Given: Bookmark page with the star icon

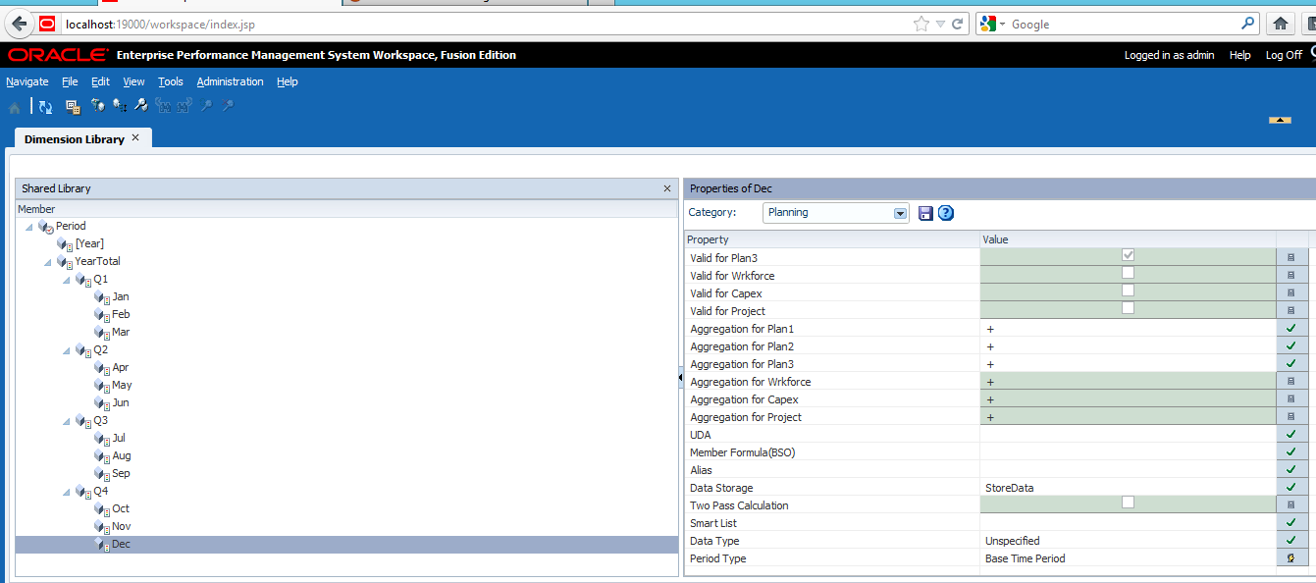Looking at the screenshot, I should click(x=921, y=24).
